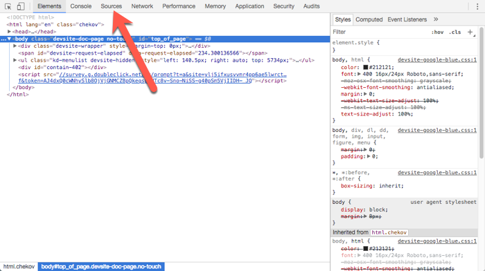Click the box-sizing: inherit declaration
The height and width of the screenshot is (271, 485).
373,186
